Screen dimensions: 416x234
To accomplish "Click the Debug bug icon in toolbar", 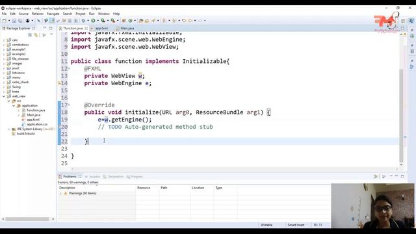I will [83, 21].
